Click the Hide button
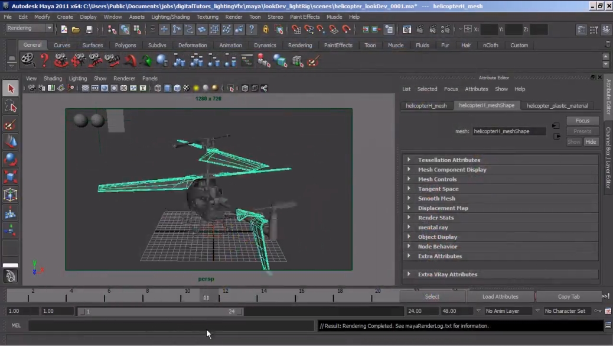The image size is (613, 346). 591,142
